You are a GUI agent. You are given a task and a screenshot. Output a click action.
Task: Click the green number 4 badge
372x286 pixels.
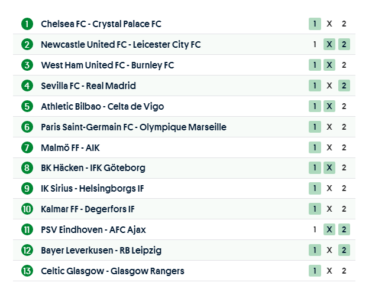(x=27, y=86)
